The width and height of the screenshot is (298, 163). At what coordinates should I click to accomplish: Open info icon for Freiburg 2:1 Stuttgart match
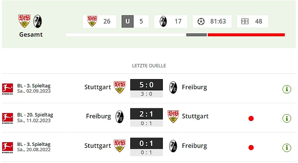287,118
